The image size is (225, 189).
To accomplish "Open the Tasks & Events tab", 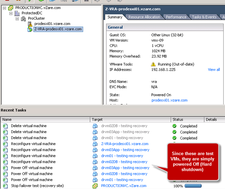I will click(204, 17).
